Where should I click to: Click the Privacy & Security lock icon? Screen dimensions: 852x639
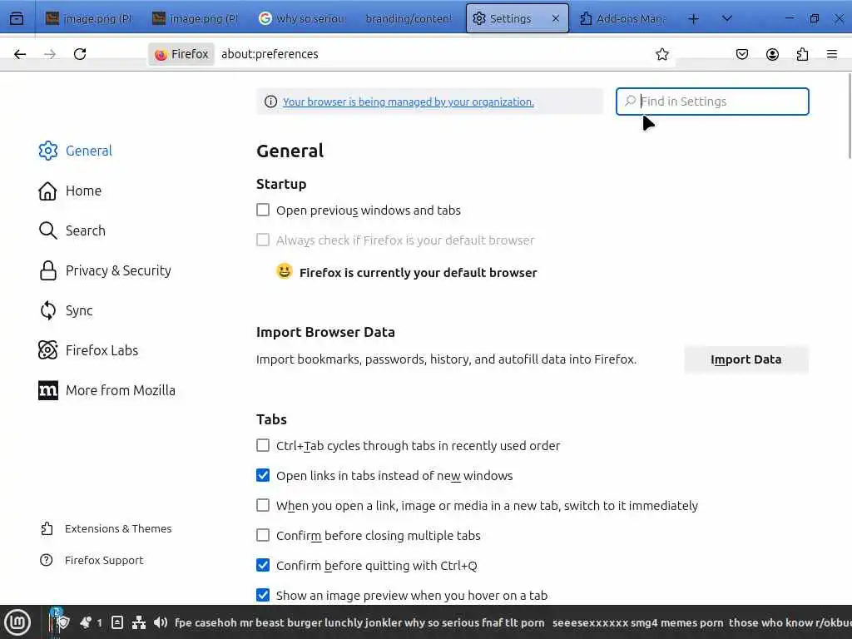click(47, 270)
